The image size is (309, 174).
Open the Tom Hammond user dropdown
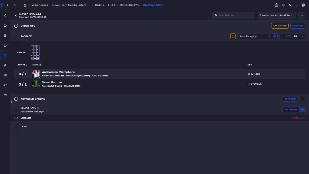[277, 15]
